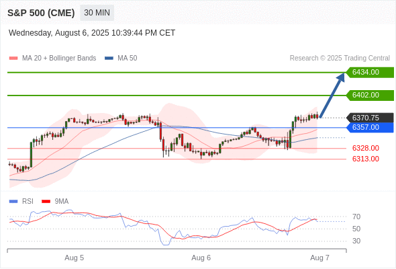Click the RSI legend label
Viewport: 396px width, 269px height.
[28, 202]
